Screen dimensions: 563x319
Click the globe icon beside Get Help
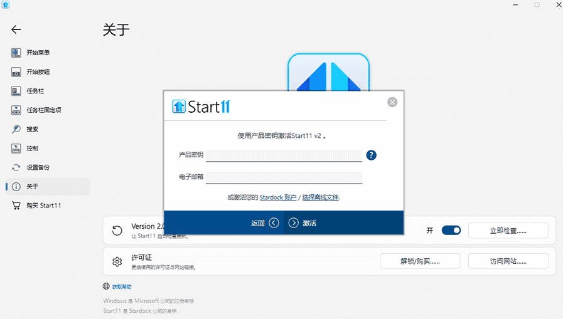click(106, 286)
